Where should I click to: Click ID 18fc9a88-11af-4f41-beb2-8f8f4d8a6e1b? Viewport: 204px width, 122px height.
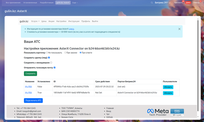click(72, 93)
